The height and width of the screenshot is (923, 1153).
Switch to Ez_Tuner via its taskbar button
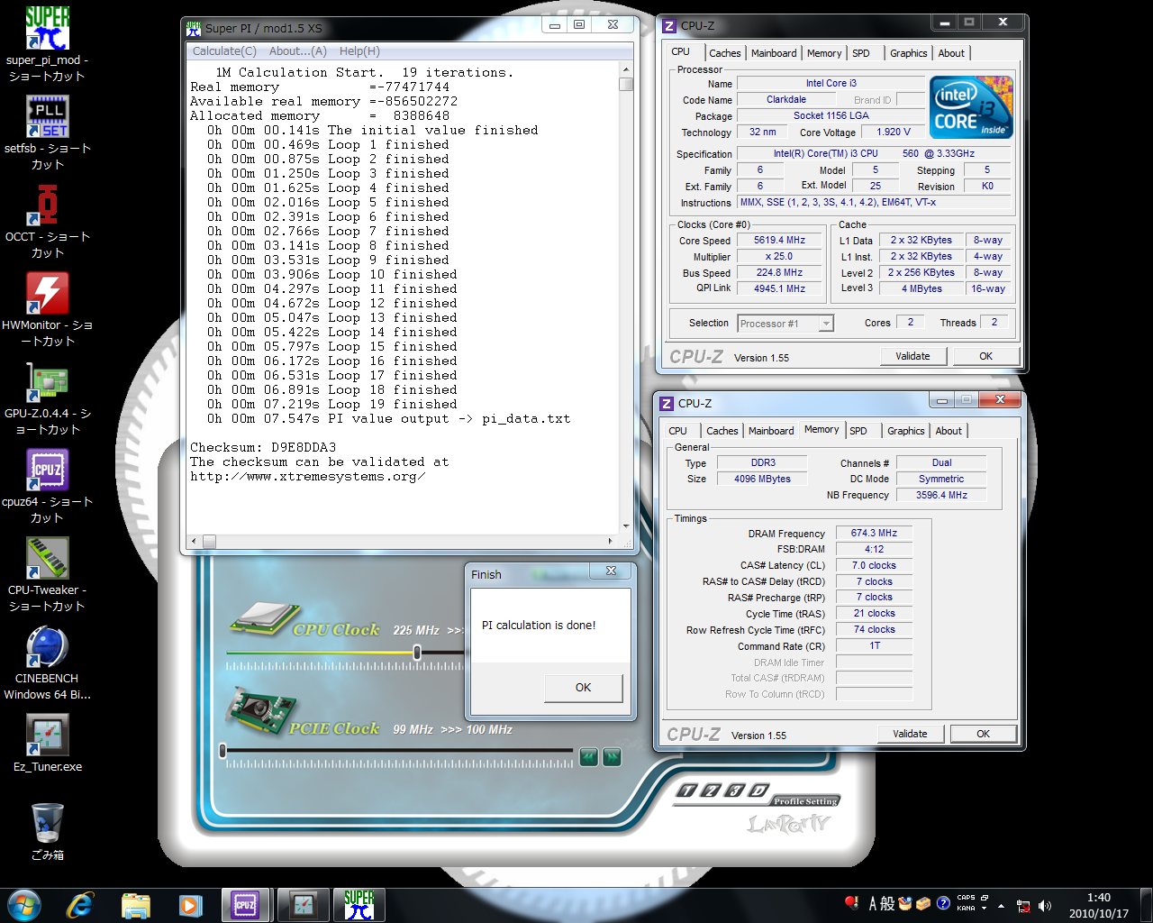(304, 905)
